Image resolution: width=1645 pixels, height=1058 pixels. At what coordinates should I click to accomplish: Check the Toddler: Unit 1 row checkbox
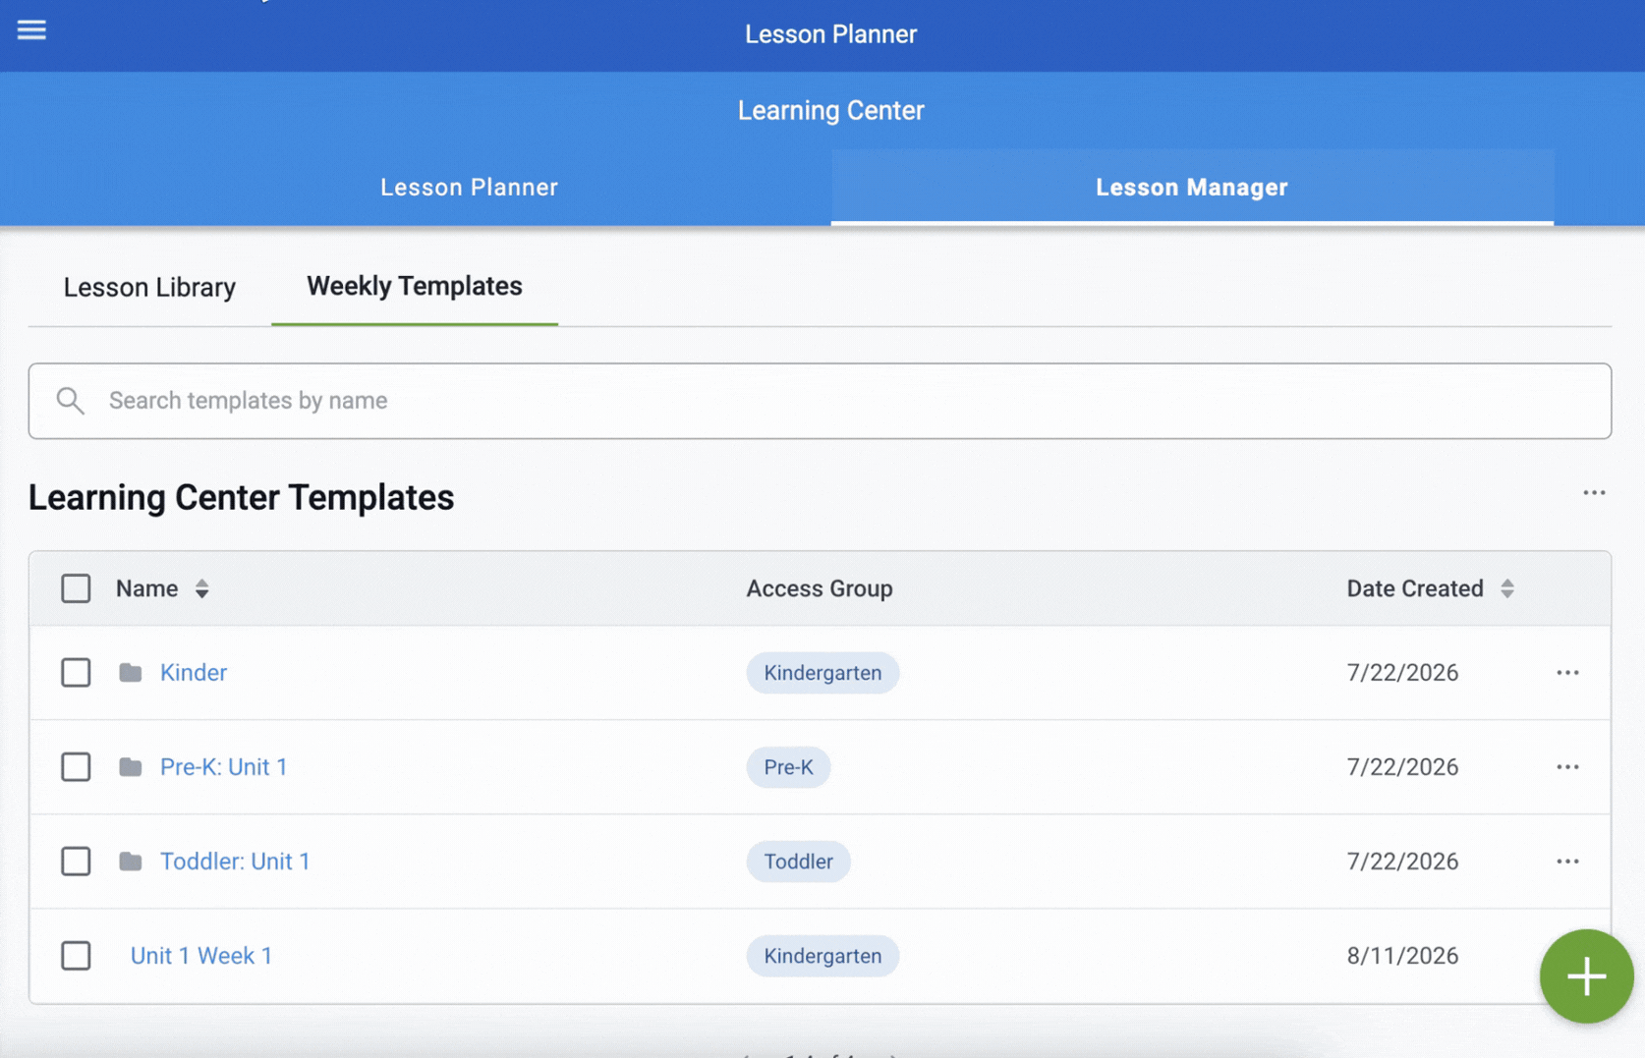point(76,862)
